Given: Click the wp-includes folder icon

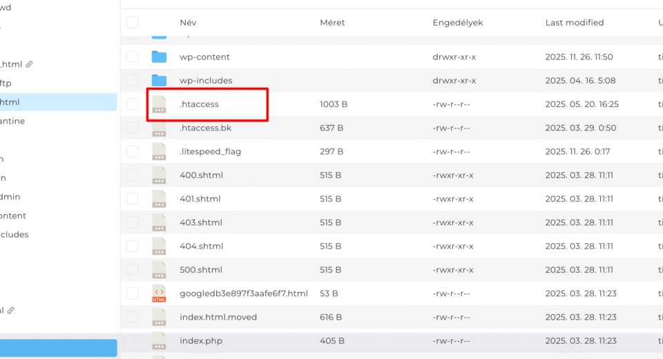Looking at the screenshot, I should (x=160, y=80).
